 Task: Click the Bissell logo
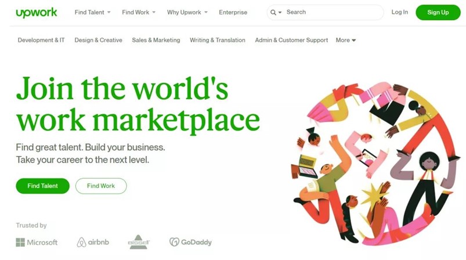click(x=139, y=242)
